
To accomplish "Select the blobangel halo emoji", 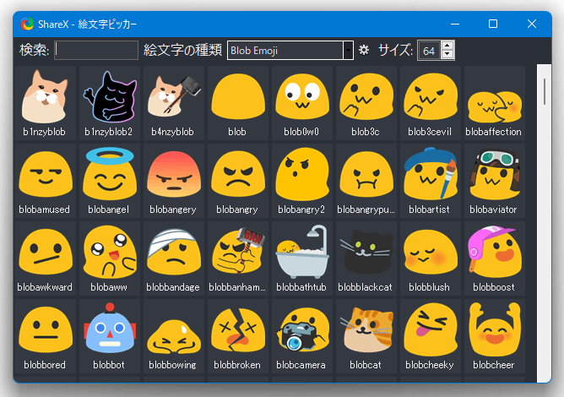I will point(110,180).
